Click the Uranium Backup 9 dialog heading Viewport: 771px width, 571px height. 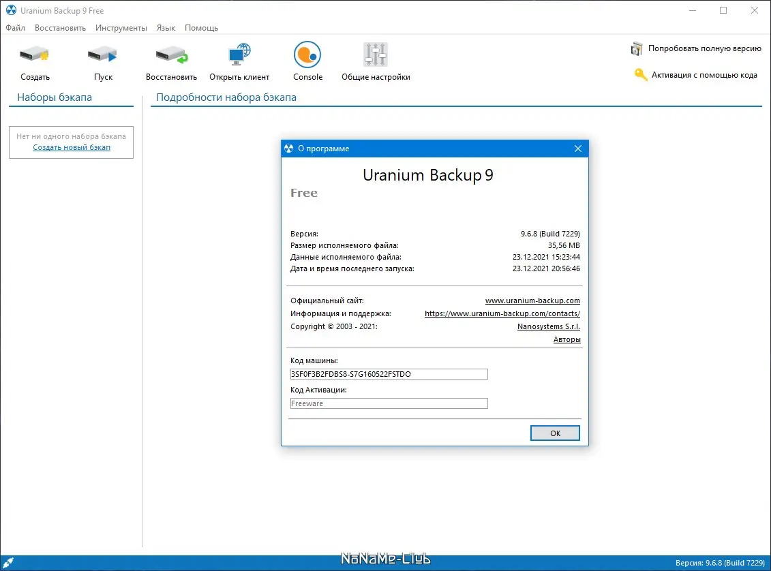pos(428,175)
